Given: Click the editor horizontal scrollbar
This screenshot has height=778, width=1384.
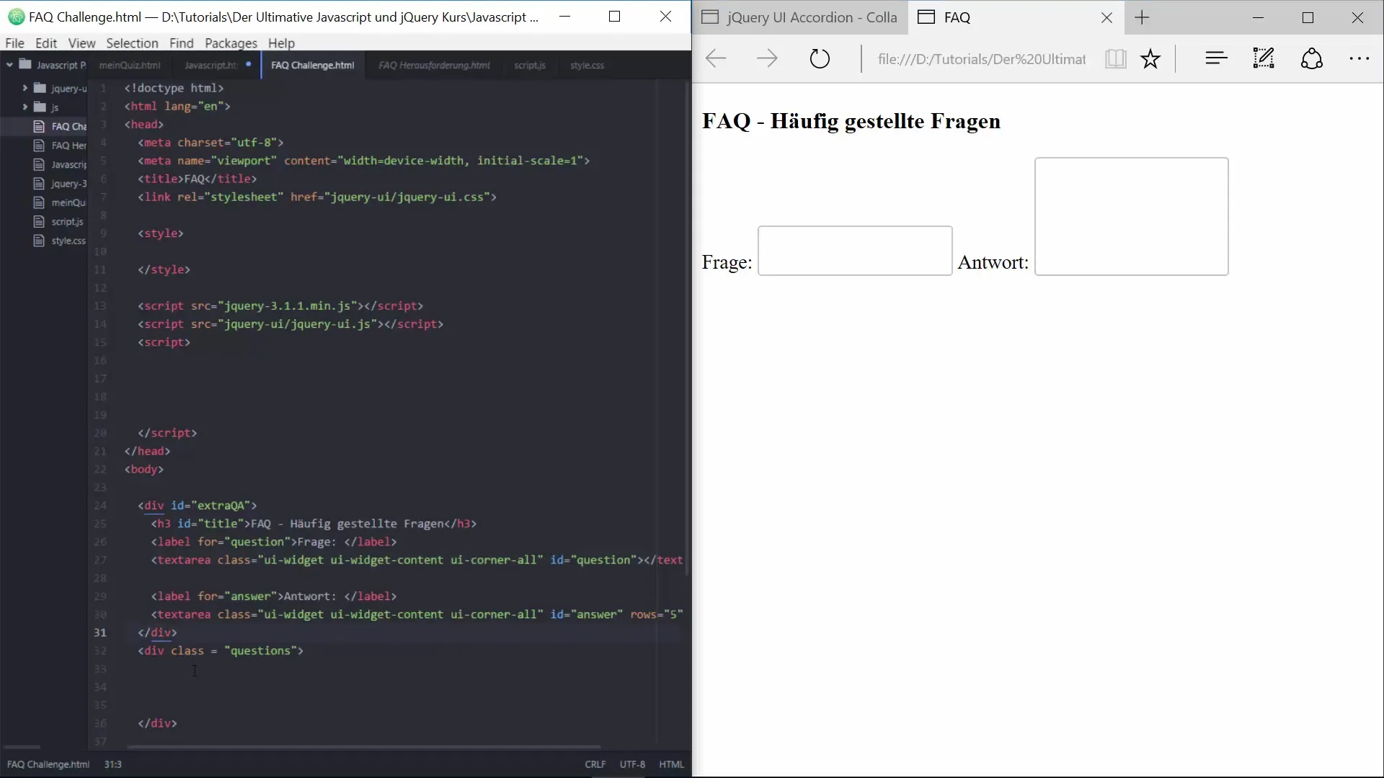Looking at the screenshot, I should (x=364, y=747).
